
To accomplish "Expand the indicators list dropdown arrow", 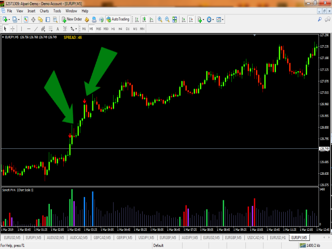I will point(203,20).
